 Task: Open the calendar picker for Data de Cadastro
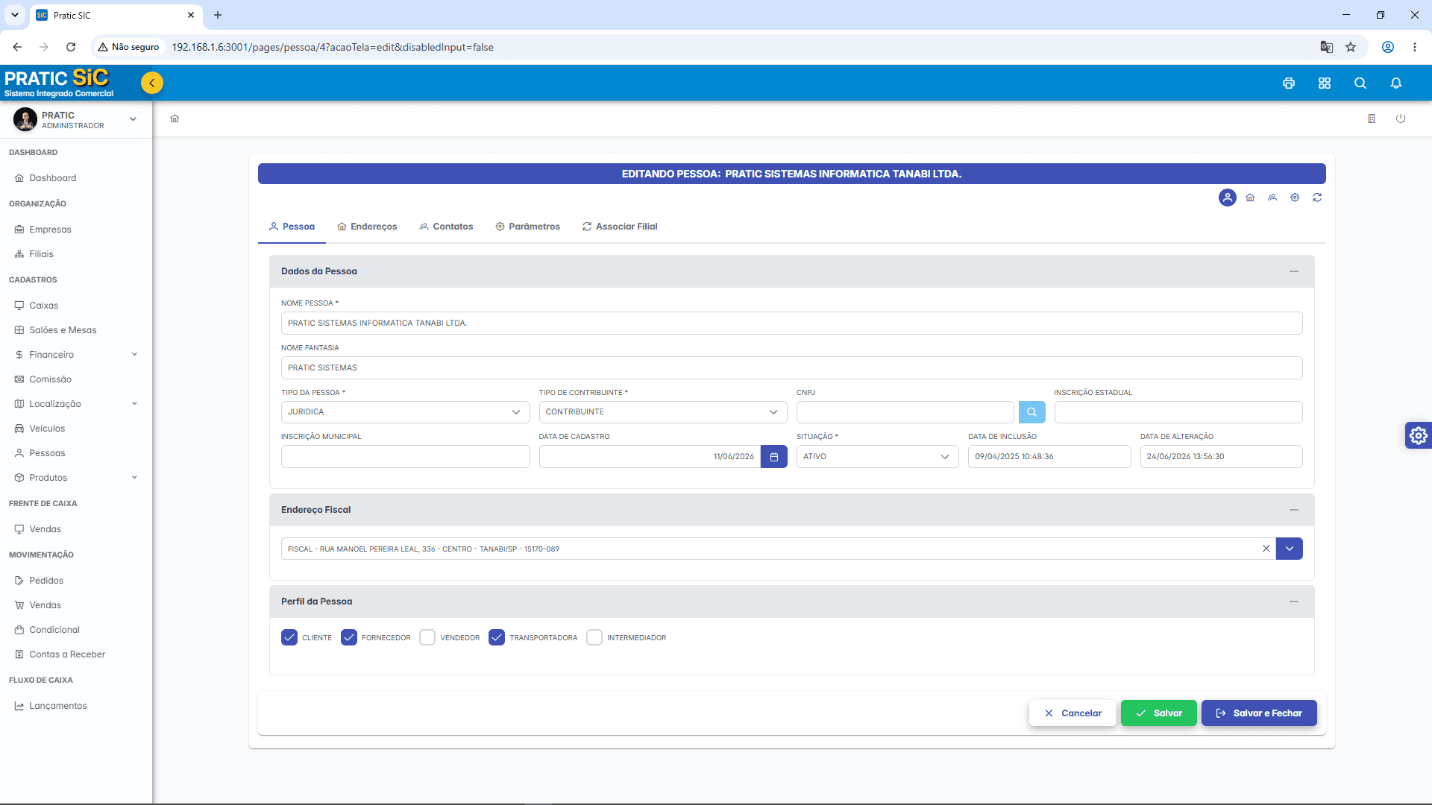[774, 457]
